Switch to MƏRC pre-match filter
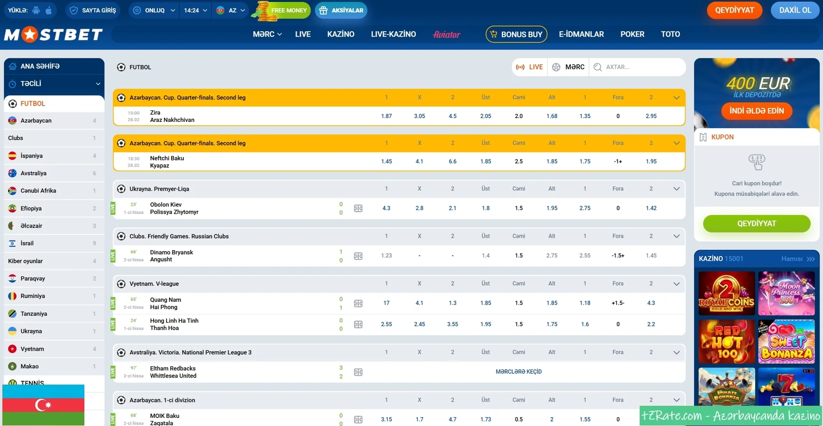 (x=568, y=67)
